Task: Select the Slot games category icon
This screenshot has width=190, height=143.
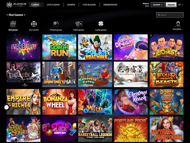Action: pyautogui.click(x=13, y=24)
